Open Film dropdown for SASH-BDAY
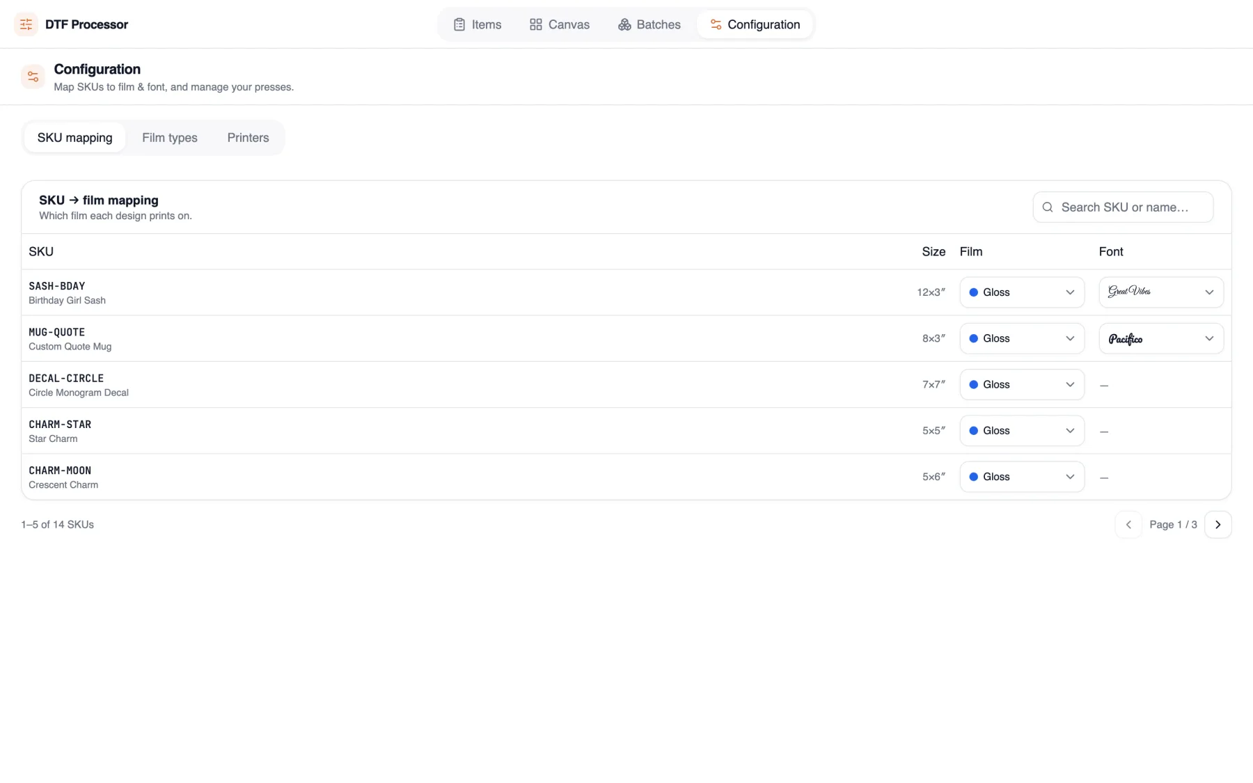This screenshot has height=783, width=1253. tap(1022, 292)
